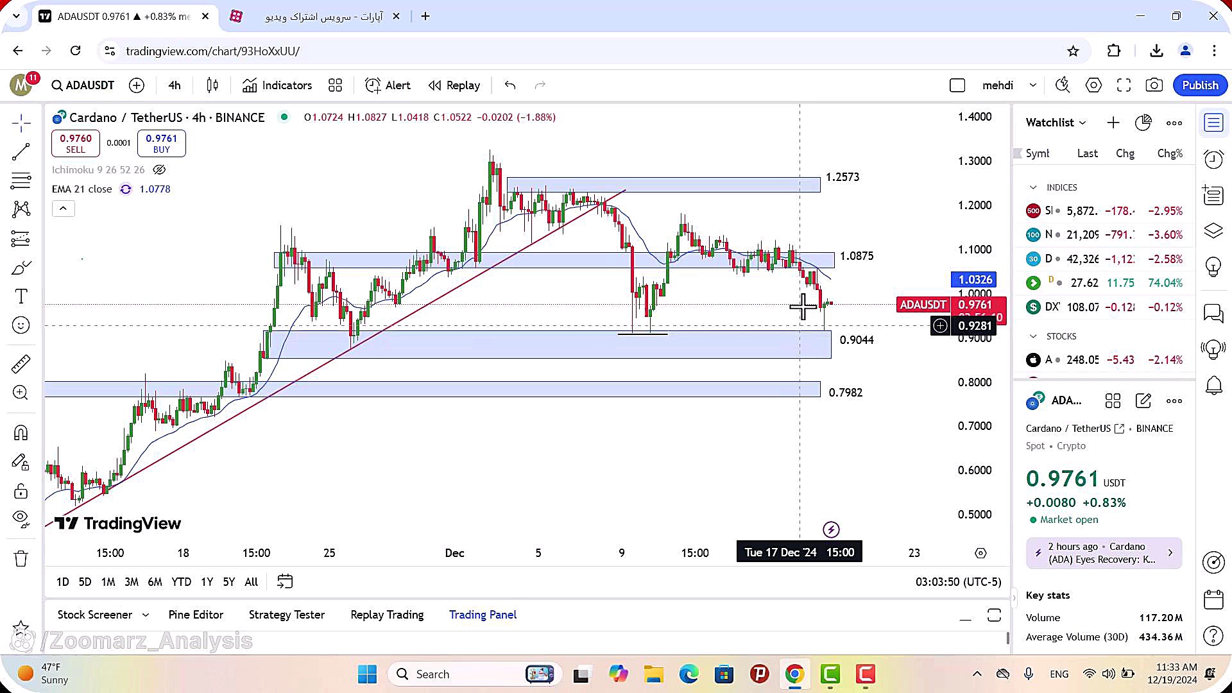Viewport: 1232px width, 693px height.
Task: Open indicator templates grid icon
Action: click(335, 85)
